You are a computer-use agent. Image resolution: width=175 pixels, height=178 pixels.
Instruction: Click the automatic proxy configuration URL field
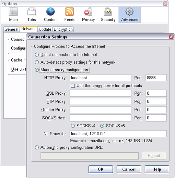(x=90, y=156)
